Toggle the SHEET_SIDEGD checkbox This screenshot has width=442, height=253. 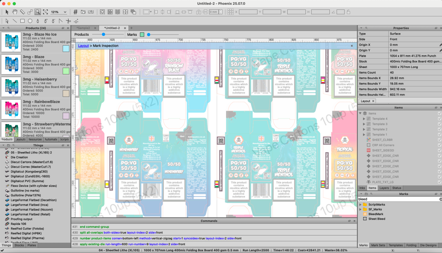pyautogui.click(x=439, y=150)
